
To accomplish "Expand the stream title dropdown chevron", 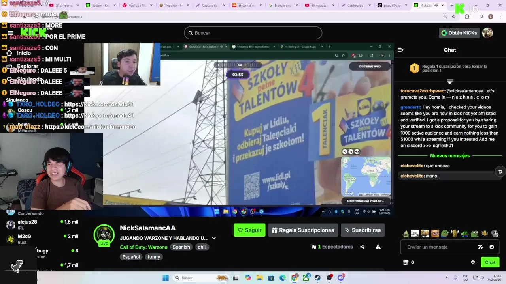I will (x=214, y=238).
